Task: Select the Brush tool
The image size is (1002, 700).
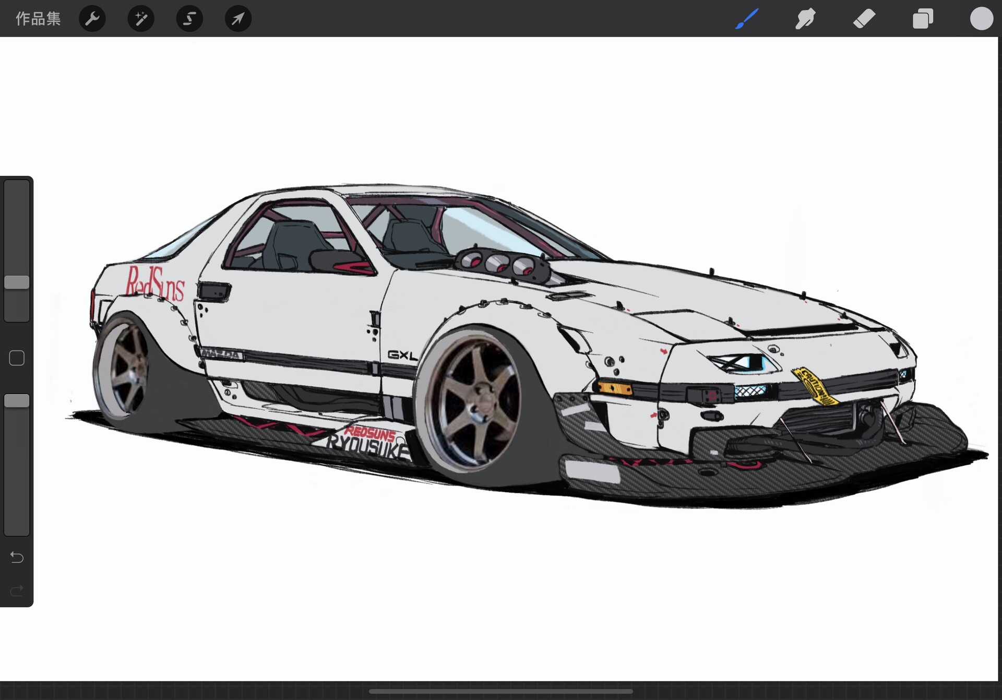Action: coord(747,19)
